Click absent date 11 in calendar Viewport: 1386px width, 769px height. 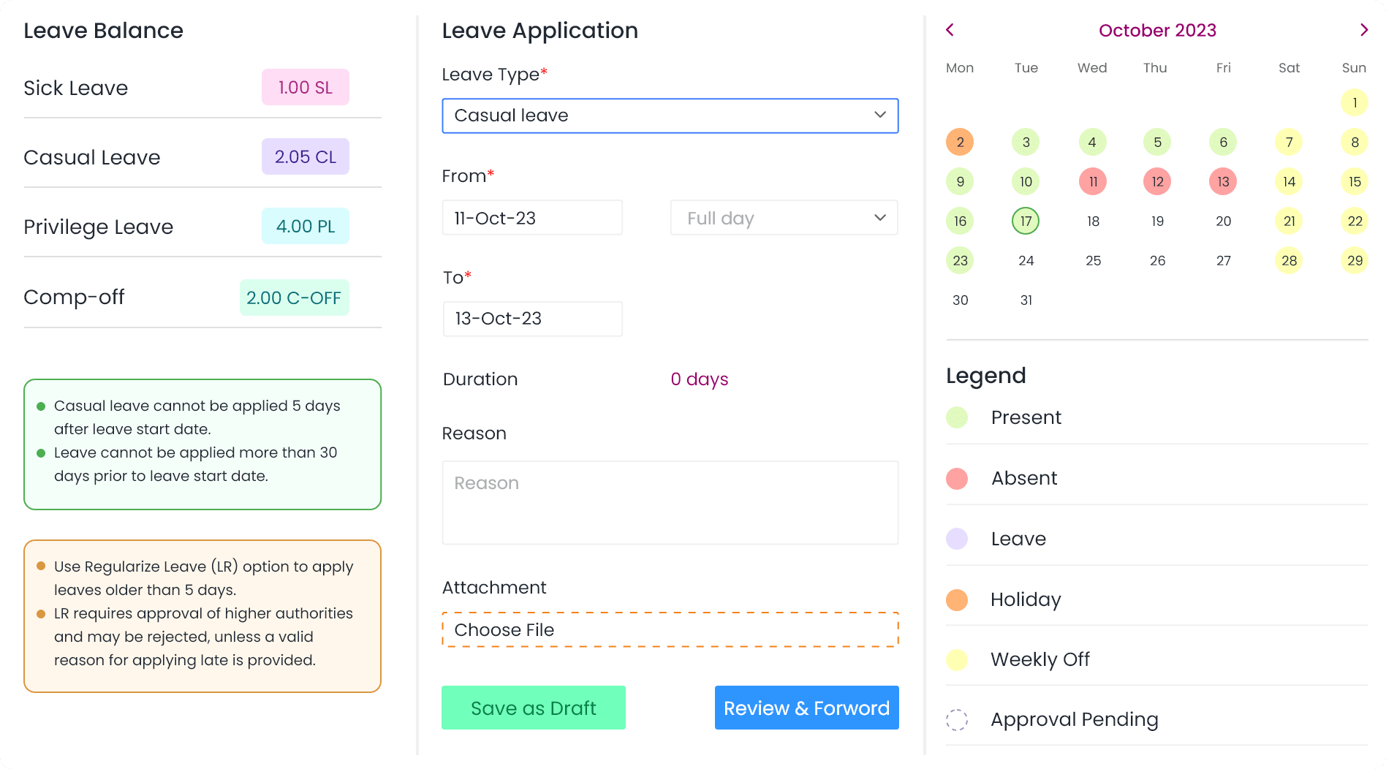(x=1092, y=181)
